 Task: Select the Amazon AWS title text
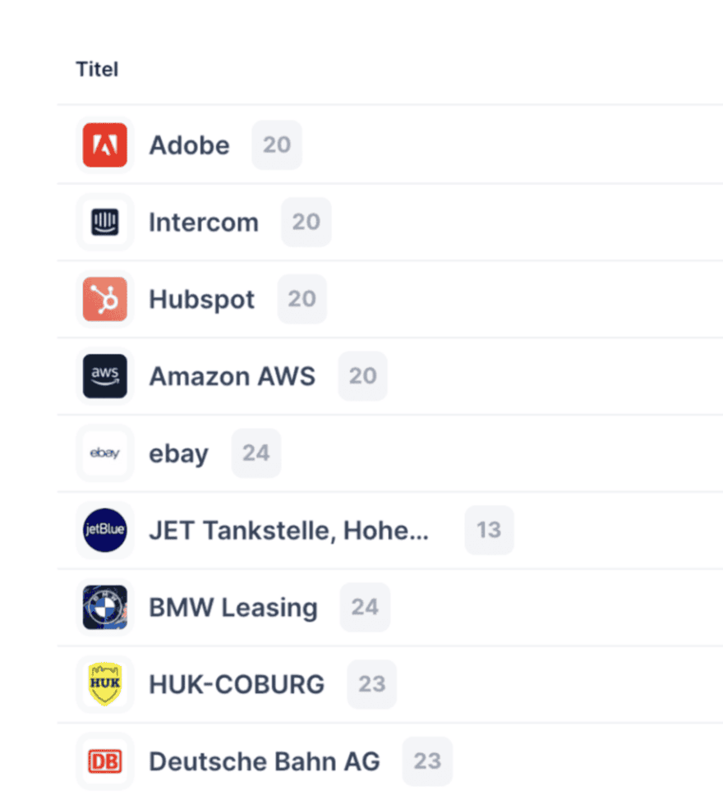[232, 376]
